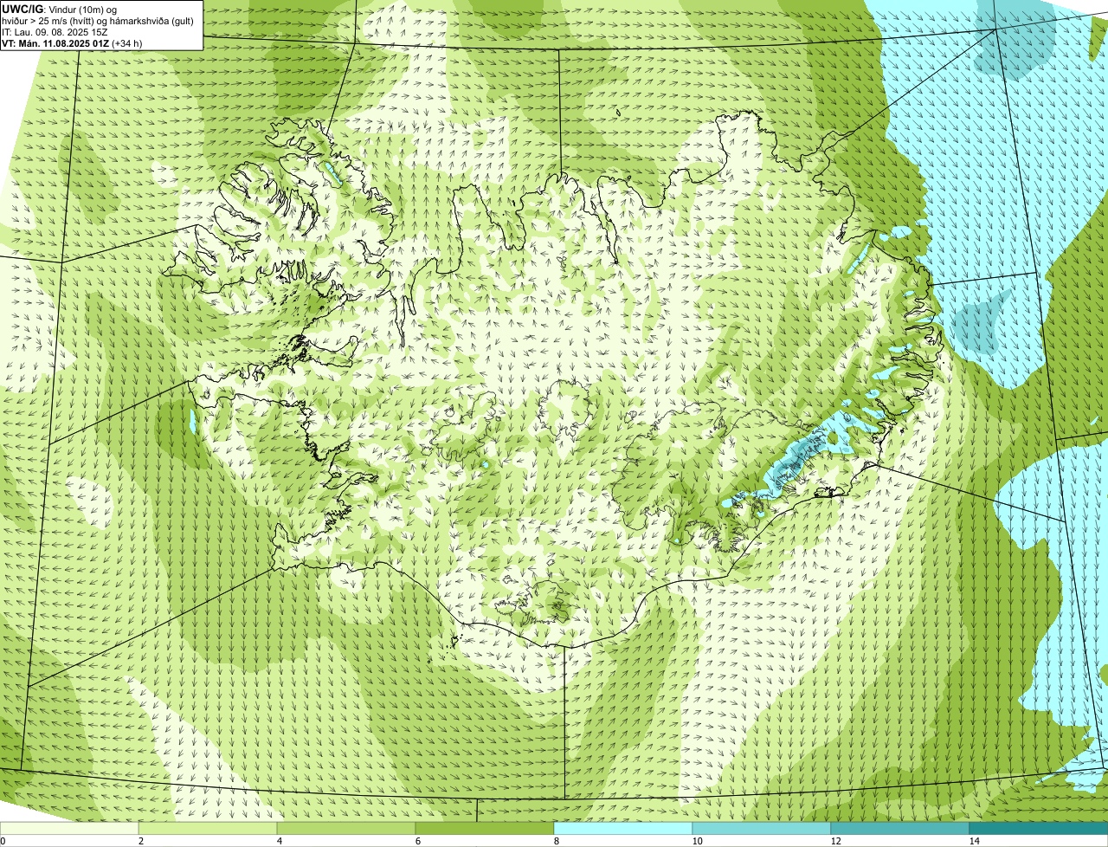Click the 'VT: Mán. 11.08.2025 01Z (+34 h)' line
This screenshot has width=1108, height=847.
tap(72, 42)
